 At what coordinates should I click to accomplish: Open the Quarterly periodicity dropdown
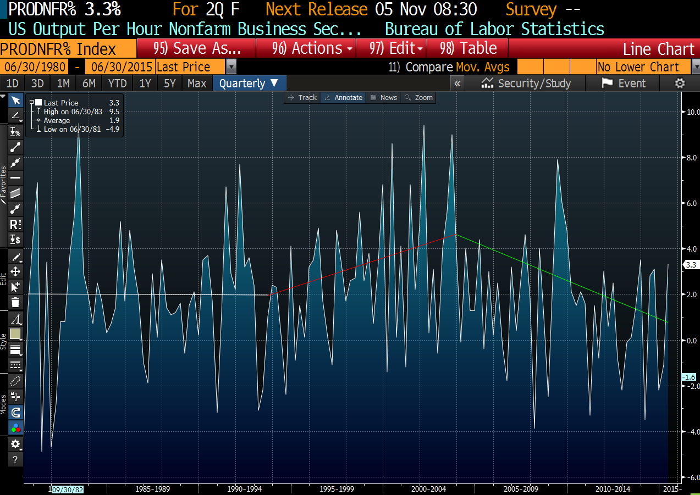(x=250, y=84)
